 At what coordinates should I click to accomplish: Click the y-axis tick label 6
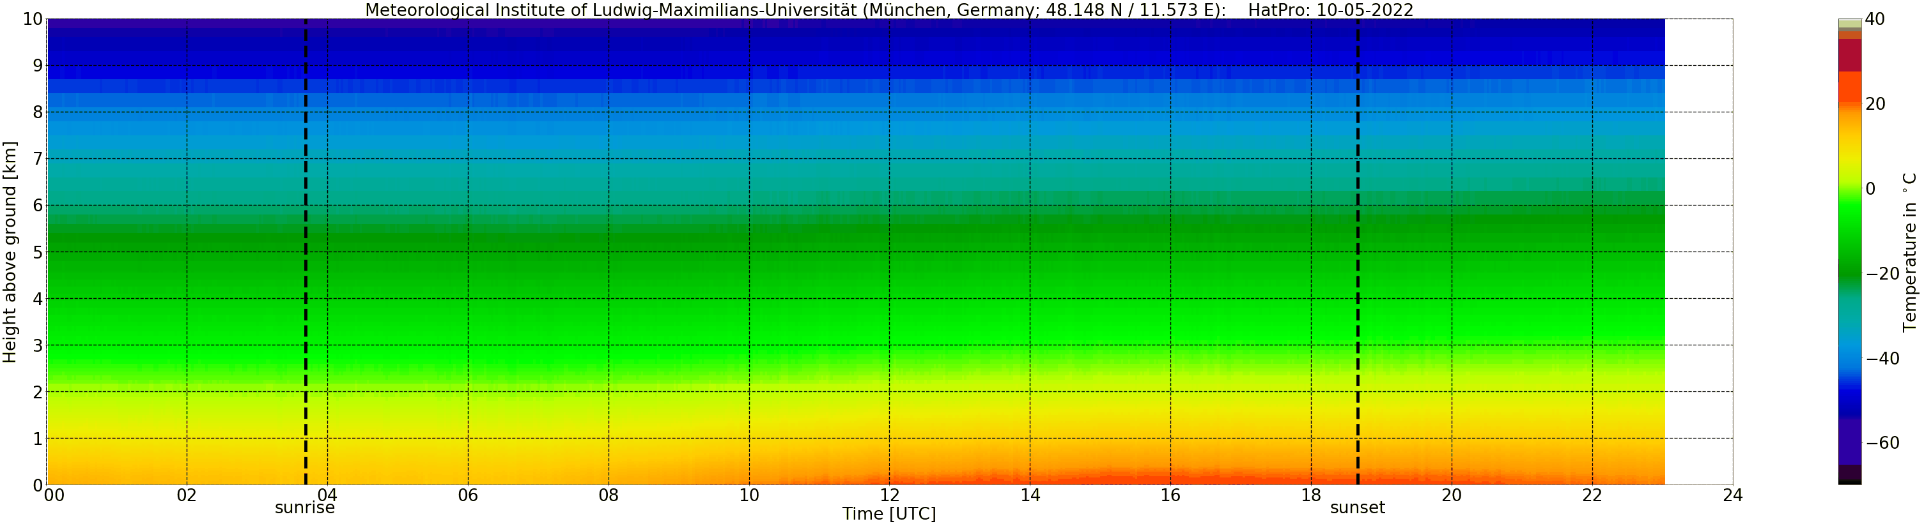tap(37, 206)
